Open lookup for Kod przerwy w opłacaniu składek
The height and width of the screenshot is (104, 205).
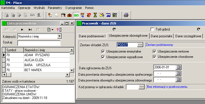point(142,87)
